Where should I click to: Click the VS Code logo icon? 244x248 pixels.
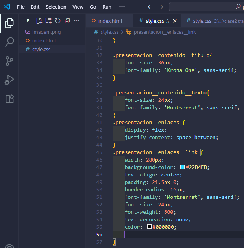coord(7,7)
